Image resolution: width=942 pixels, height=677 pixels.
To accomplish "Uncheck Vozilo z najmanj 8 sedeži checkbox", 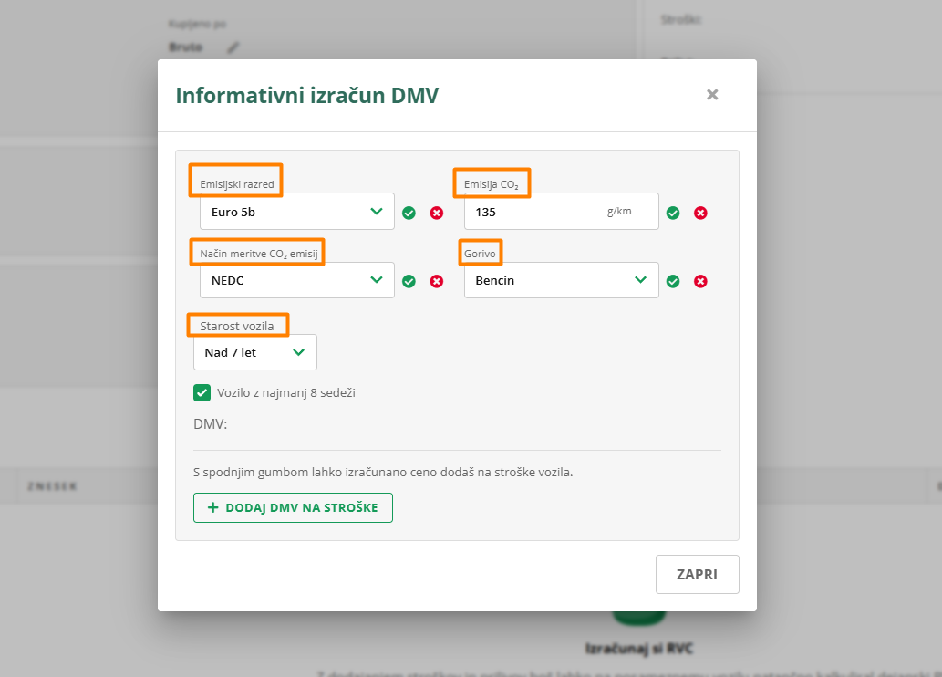I will pyautogui.click(x=202, y=393).
